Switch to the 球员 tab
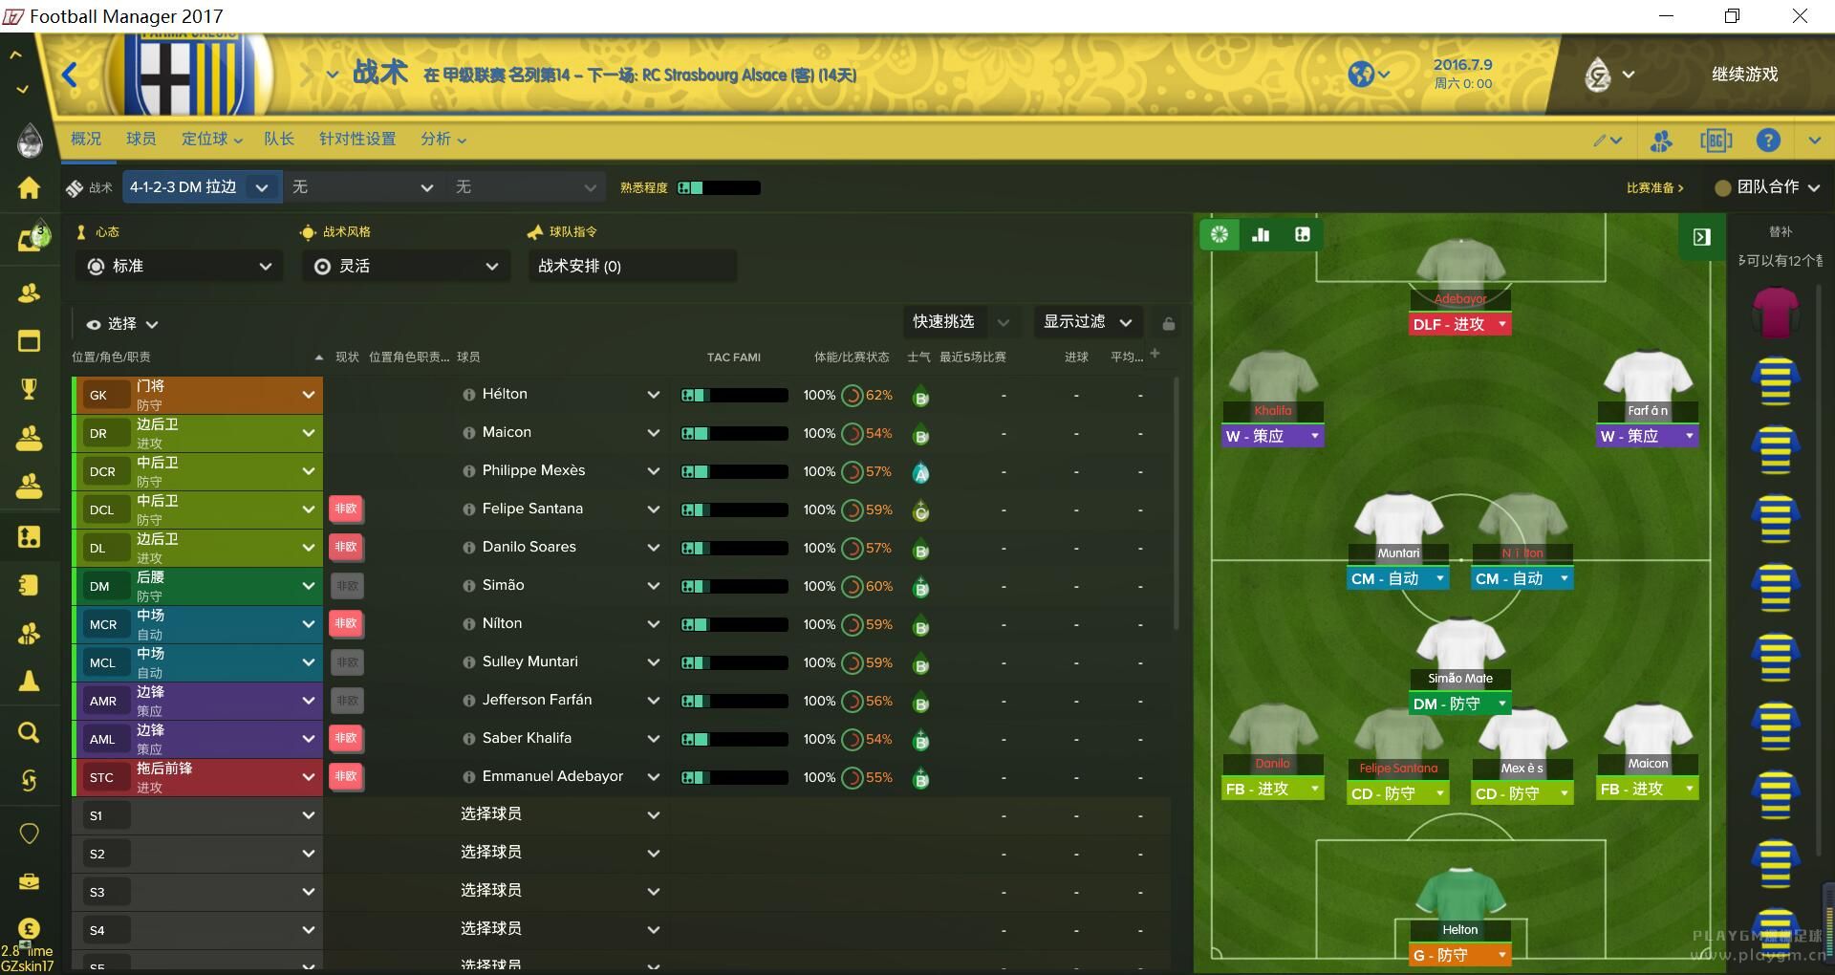 (x=141, y=139)
